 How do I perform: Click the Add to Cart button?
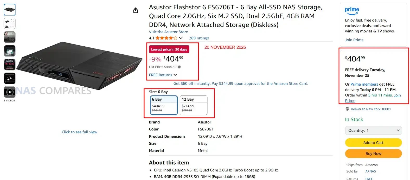[x=373, y=143]
